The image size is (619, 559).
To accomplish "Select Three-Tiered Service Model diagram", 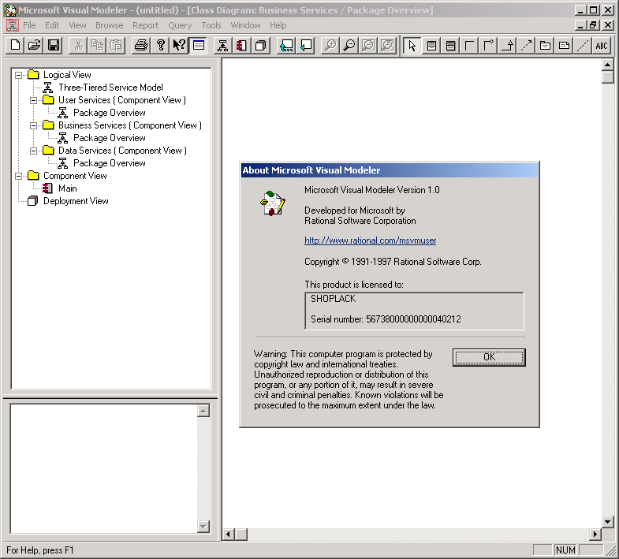I will 110,88.
